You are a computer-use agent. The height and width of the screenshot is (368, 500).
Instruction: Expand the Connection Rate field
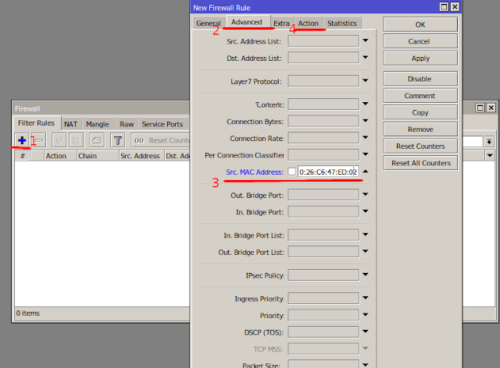pyautogui.click(x=366, y=137)
